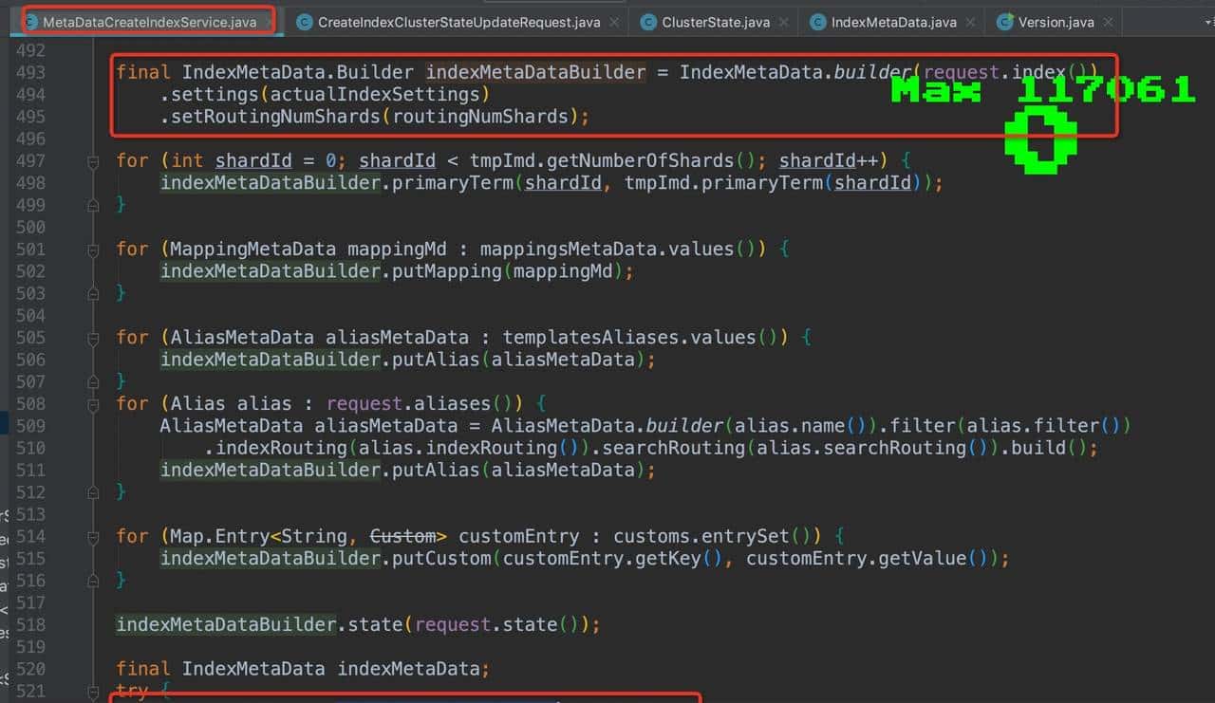Viewport: 1215px width, 703px height.
Task: Click line number 518 in the gutter
Action: point(30,625)
